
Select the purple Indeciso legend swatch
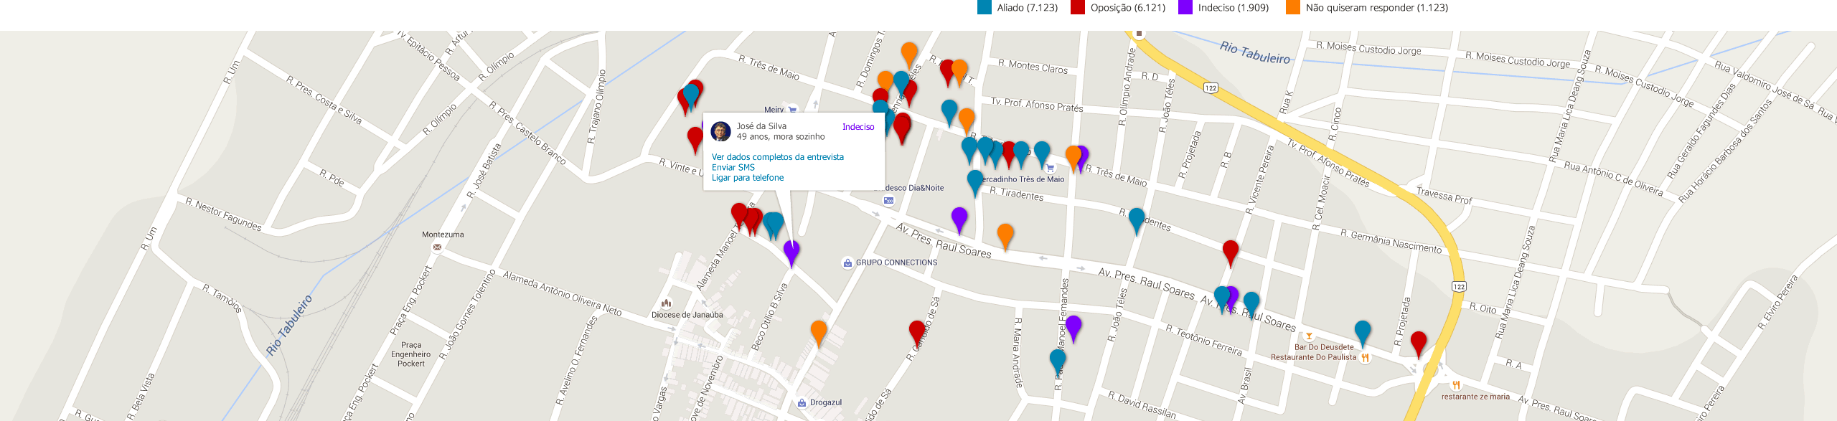click(1185, 8)
